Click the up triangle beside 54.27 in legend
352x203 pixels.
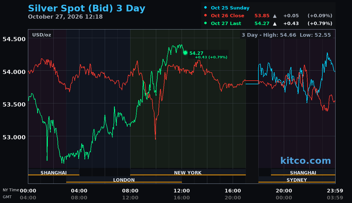275,24
